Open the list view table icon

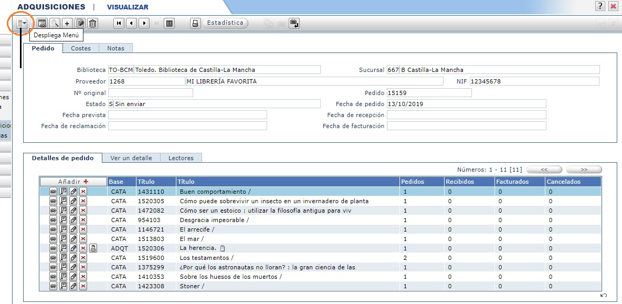pos(169,23)
